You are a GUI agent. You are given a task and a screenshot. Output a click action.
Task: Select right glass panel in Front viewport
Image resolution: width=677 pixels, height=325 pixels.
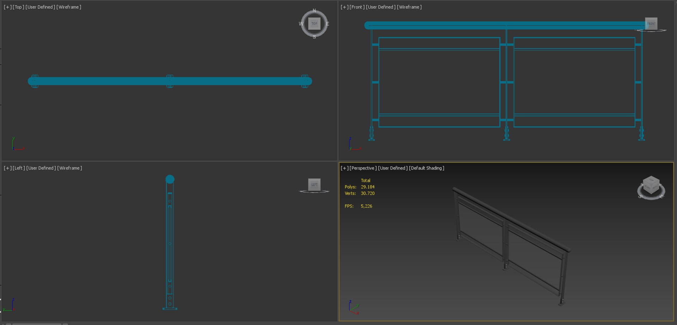pos(574,82)
